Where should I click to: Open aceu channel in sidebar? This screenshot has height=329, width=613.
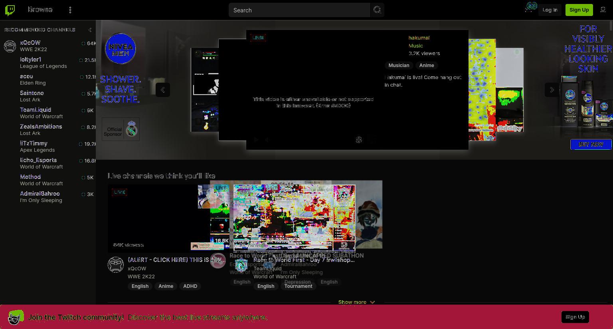(48, 79)
